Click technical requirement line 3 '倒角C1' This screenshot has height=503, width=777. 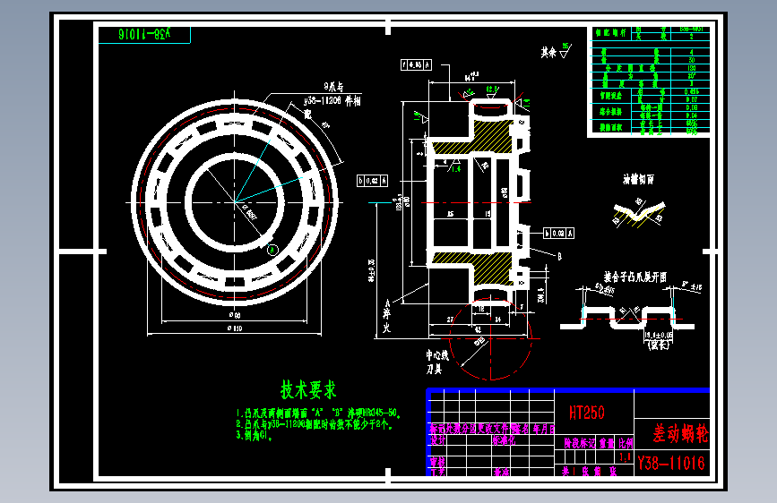[x=255, y=436]
